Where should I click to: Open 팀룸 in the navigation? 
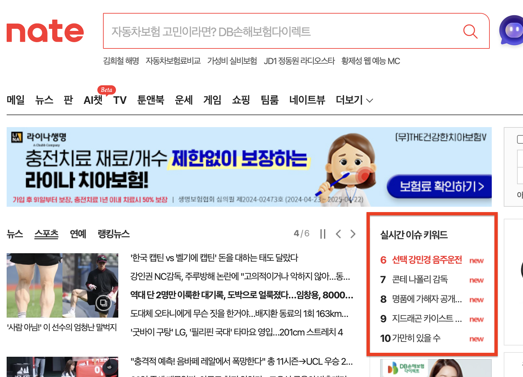[x=269, y=100]
